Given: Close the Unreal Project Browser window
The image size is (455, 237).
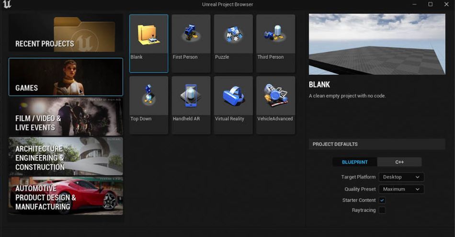Looking at the screenshot, I should [x=446, y=4].
